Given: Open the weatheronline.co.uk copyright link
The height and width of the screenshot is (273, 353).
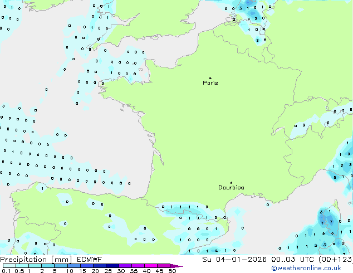Looking at the screenshot, I should [x=306, y=268].
